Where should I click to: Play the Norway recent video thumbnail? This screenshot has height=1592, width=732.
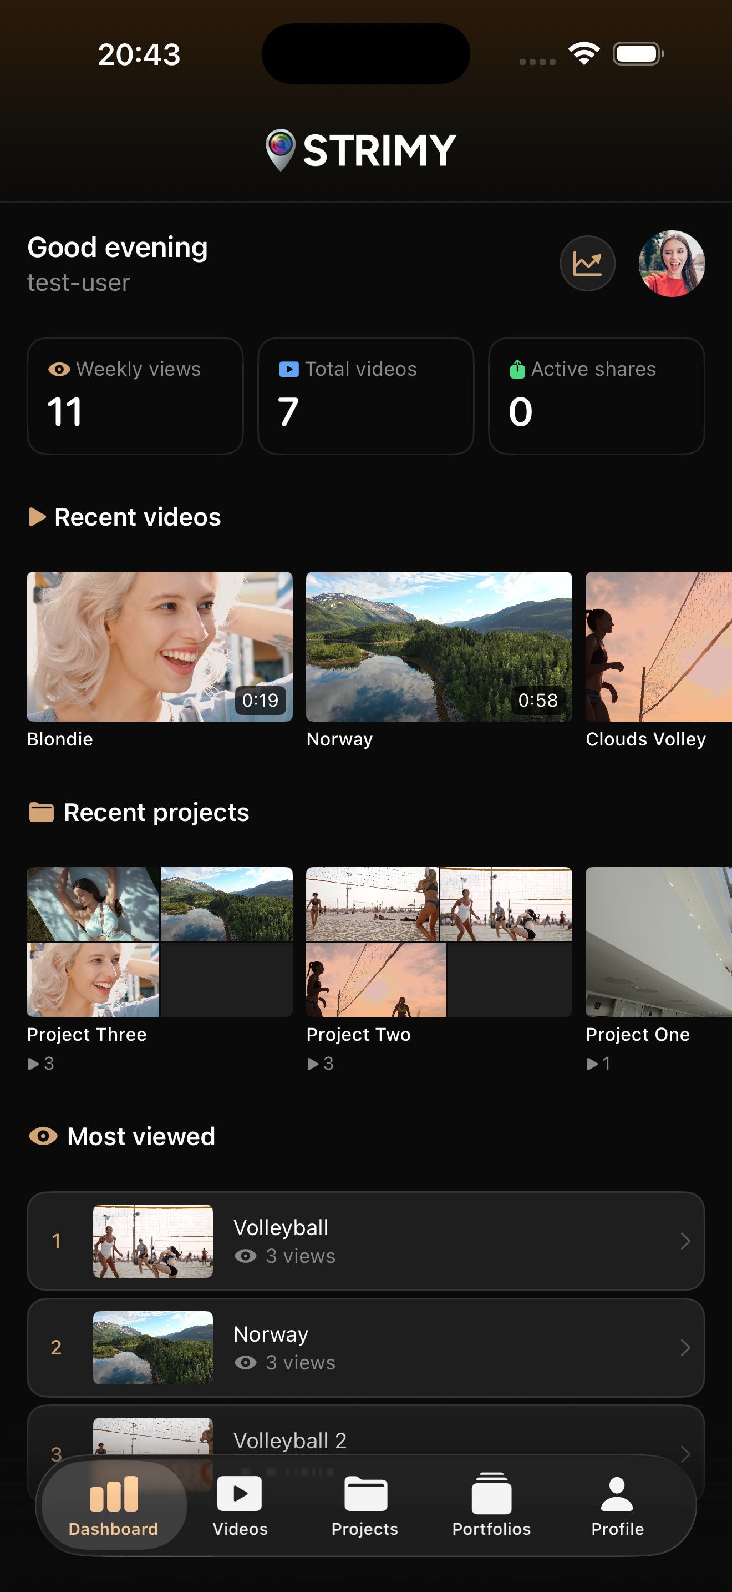(439, 647)
